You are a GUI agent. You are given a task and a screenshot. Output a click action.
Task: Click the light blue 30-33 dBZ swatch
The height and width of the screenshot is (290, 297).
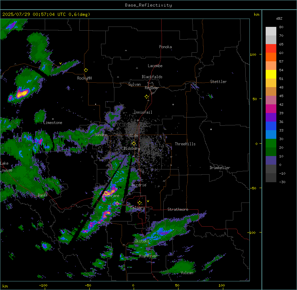271,134
